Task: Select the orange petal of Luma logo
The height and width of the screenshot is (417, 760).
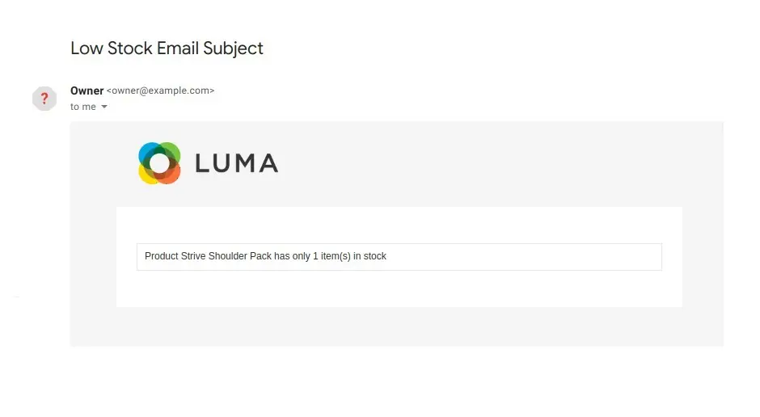Action: point(172,175)
